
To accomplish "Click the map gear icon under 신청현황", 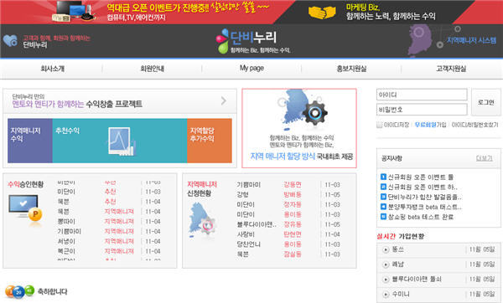I will coord(202,221).
